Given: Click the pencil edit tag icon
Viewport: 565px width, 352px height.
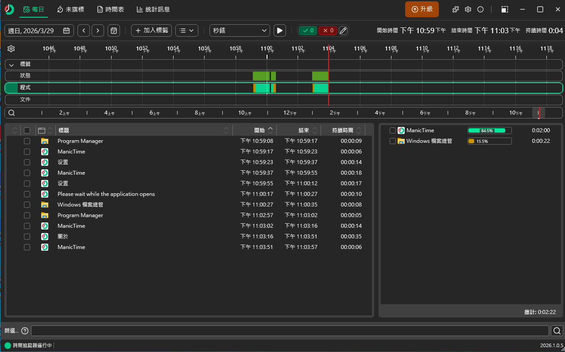Looking at the screenshot, I should (343, 31).
